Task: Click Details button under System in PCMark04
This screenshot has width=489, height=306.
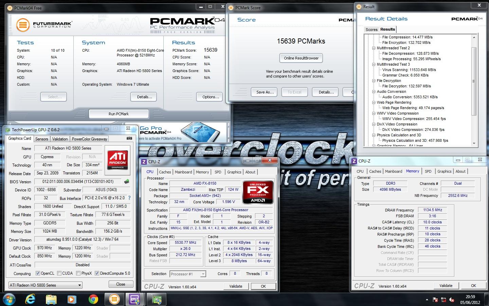Action: tap(144, 97)
